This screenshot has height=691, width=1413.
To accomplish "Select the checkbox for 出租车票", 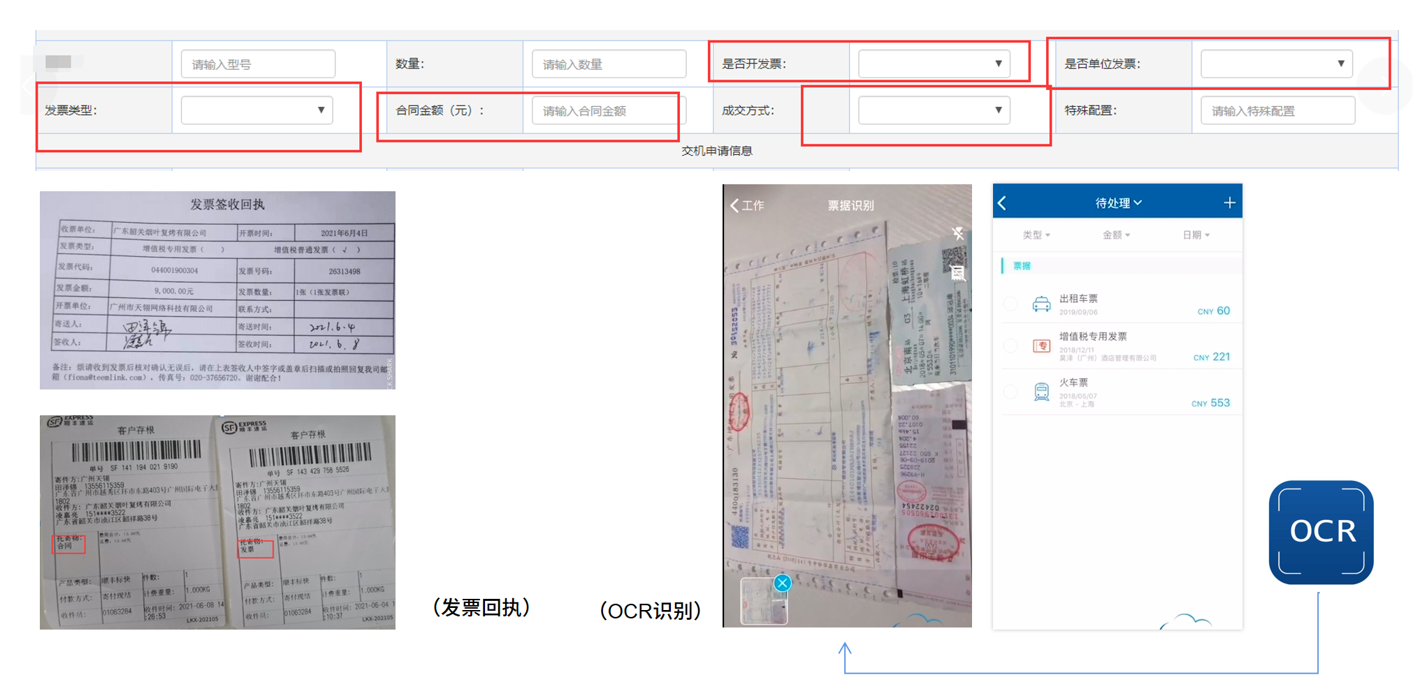I will click(x=1010, y=304).
